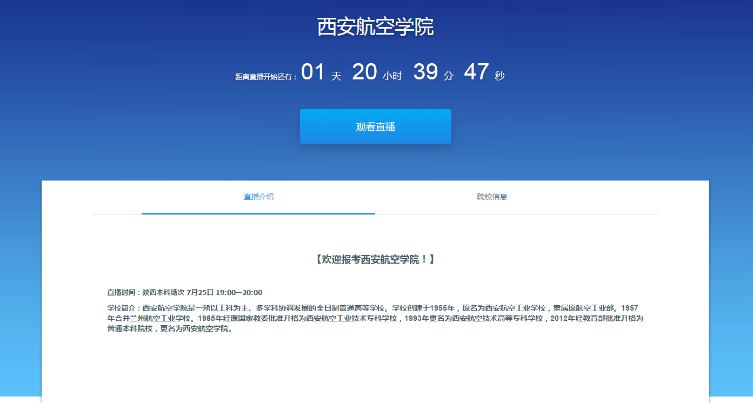Open the 院校信息 tab
Image resolution: width=753 pixels, height=403 pixels.
(x=492, y=197)
